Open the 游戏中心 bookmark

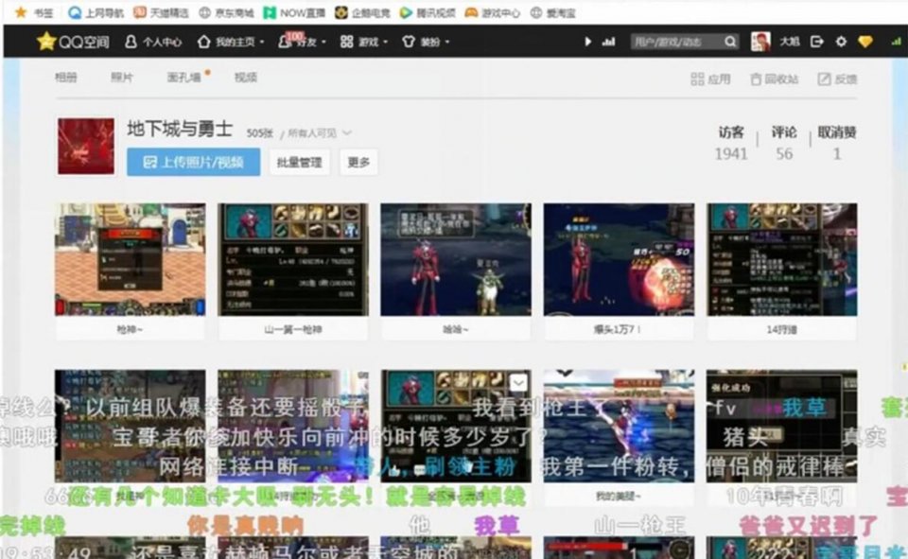493,12
